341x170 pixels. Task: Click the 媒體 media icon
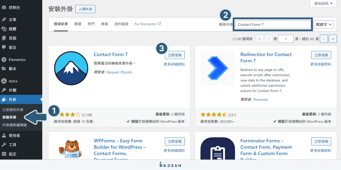point(4,29)
